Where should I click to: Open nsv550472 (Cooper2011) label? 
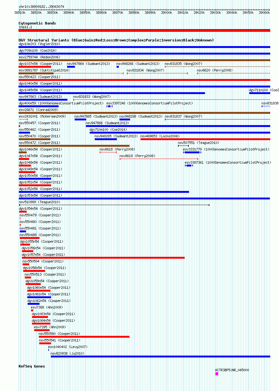[x=39, y=143]
